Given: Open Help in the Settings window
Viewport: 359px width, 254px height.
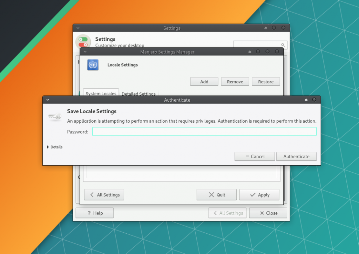Looking at the screenshot, I should pos(94,213).
